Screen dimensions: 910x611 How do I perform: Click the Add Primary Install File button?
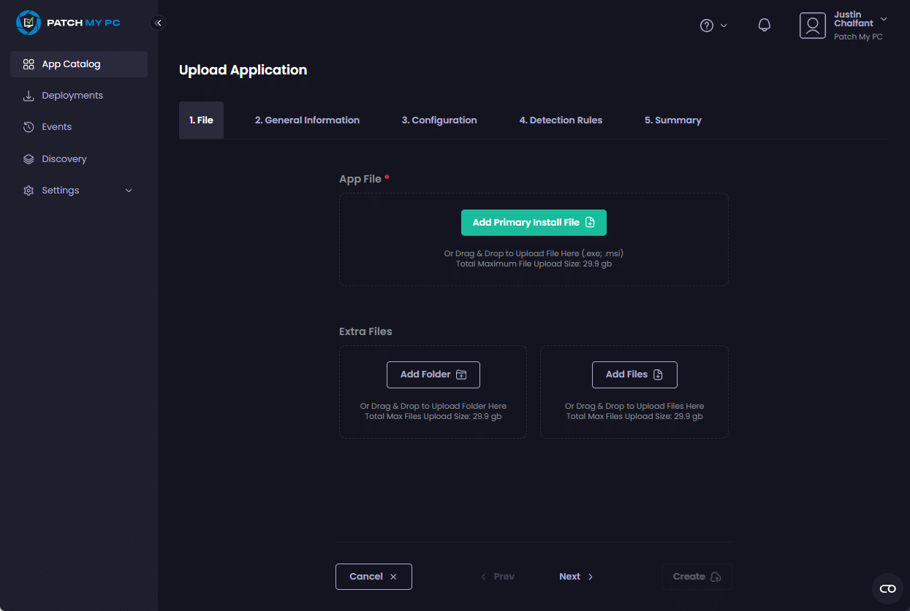point(534,223)
